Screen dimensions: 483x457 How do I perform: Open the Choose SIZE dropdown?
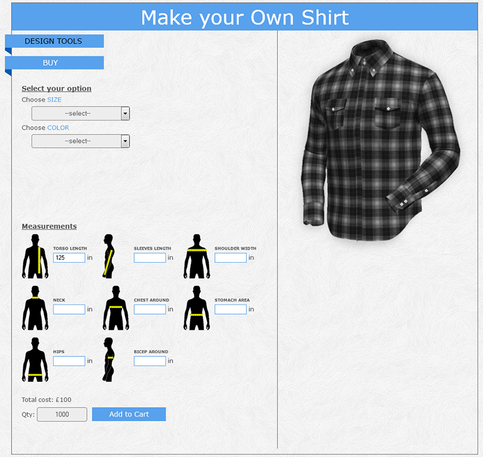pyautogui.click(x=80, y=113)
